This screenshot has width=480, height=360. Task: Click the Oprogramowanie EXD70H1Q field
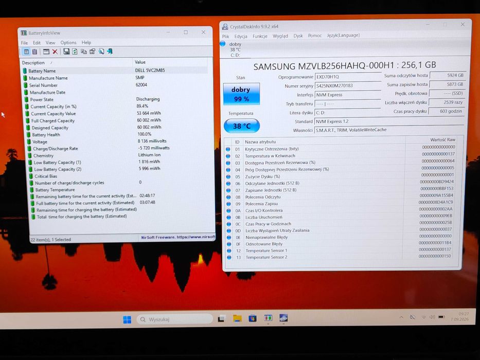coord(348,77)
